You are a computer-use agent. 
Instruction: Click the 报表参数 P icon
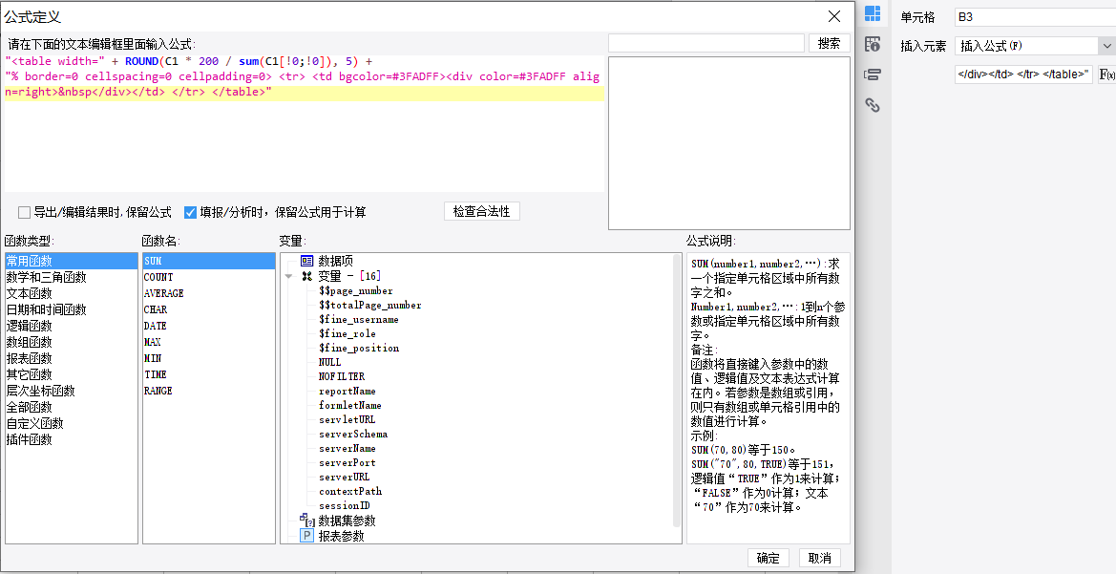point(306,536)
